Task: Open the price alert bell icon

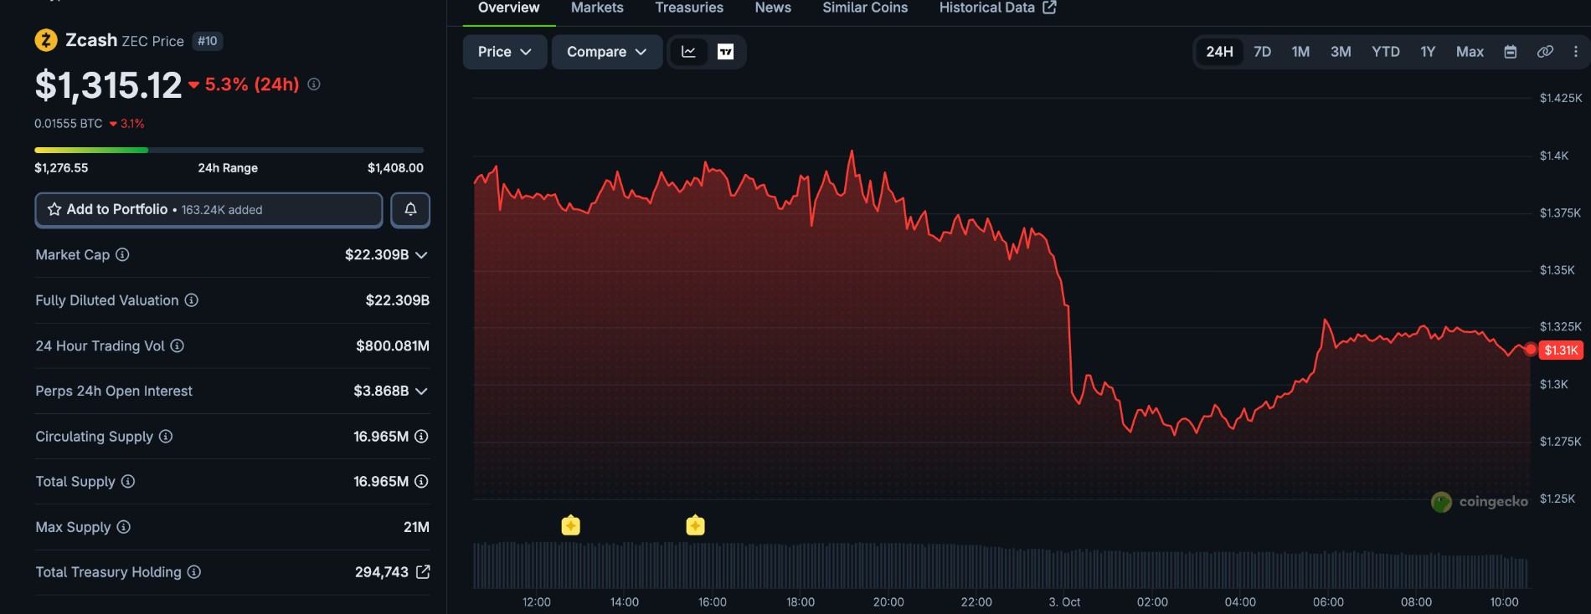Action: coord(410,210)
